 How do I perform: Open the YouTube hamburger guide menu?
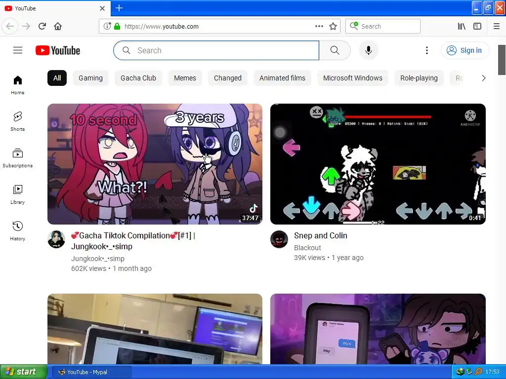pos(18,50)
